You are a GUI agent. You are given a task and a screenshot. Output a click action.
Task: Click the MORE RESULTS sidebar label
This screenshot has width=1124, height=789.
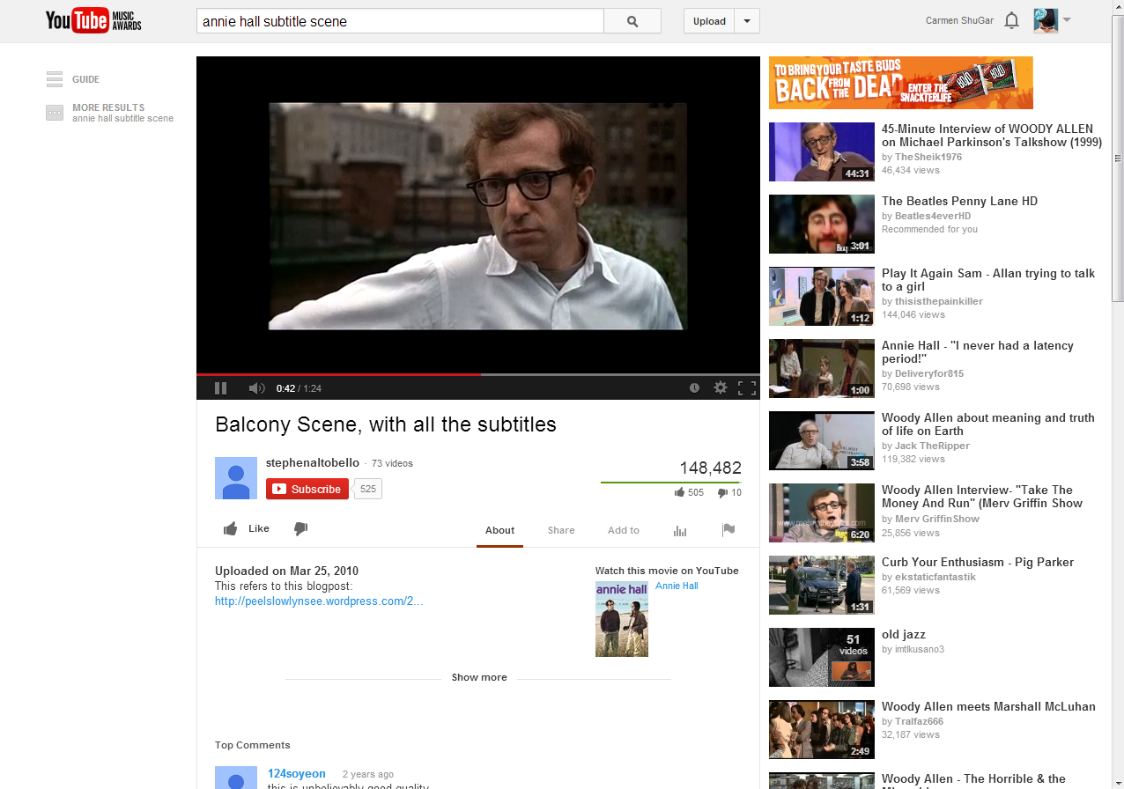pyautogui.click(x=108, y=107)
